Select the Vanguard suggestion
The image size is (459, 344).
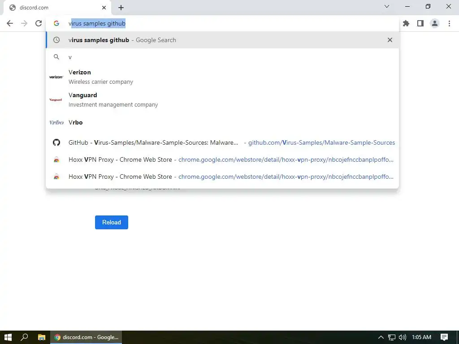tap(222, 100)
